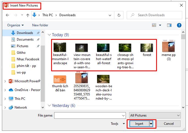This screenshot has width=188, height=133.
Task: Change view layout icon
Action: tap(154, 25)
